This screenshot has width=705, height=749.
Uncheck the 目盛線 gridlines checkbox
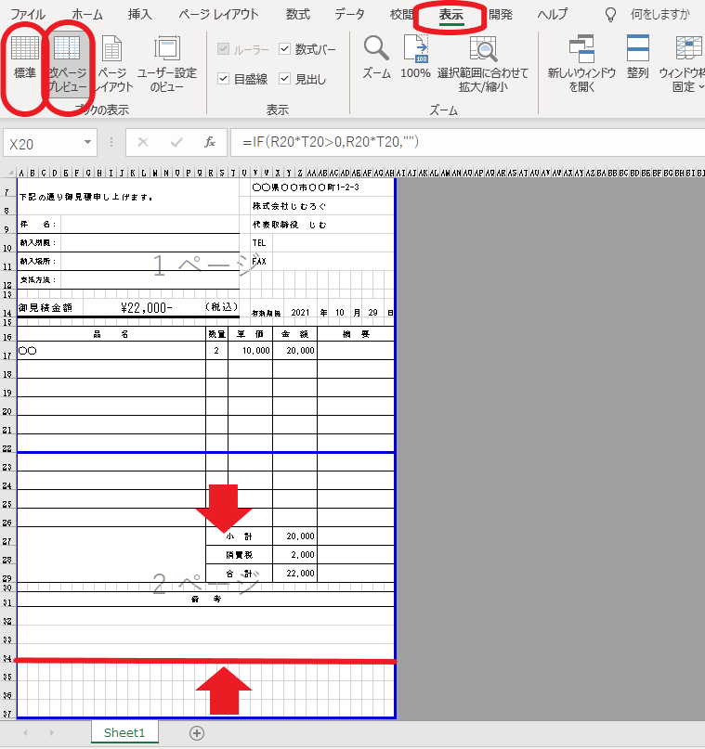[223, 79]
